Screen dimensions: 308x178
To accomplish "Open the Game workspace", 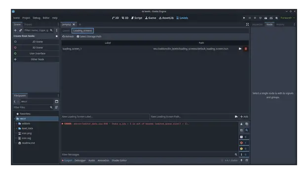I will pyautogui.click(x=151, y=18).
